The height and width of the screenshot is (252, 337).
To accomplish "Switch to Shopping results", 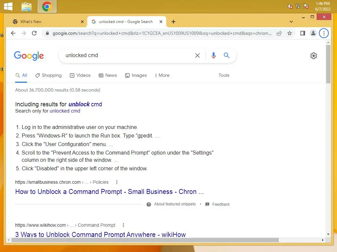I will tap(48, 75).
